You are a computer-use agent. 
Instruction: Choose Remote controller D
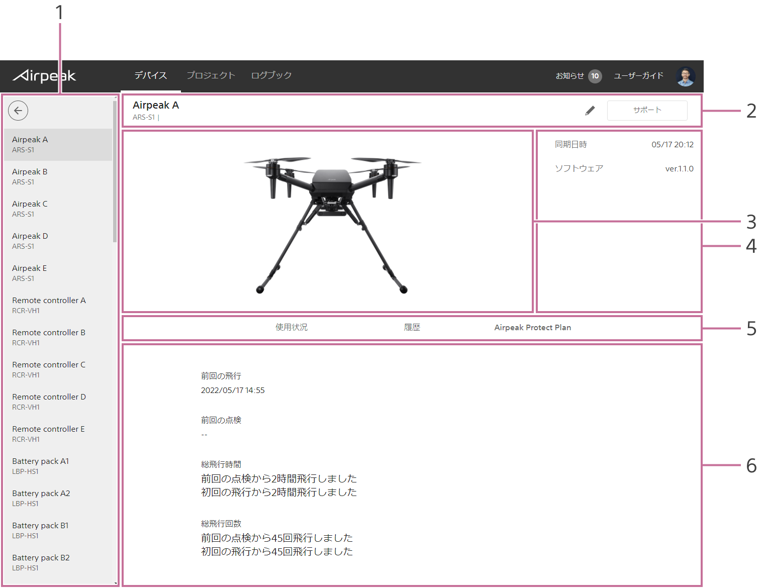click(x=58, y=402)
